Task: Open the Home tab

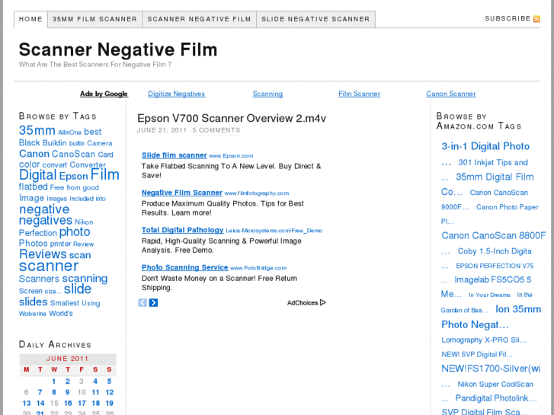Action: pos(30,19)
